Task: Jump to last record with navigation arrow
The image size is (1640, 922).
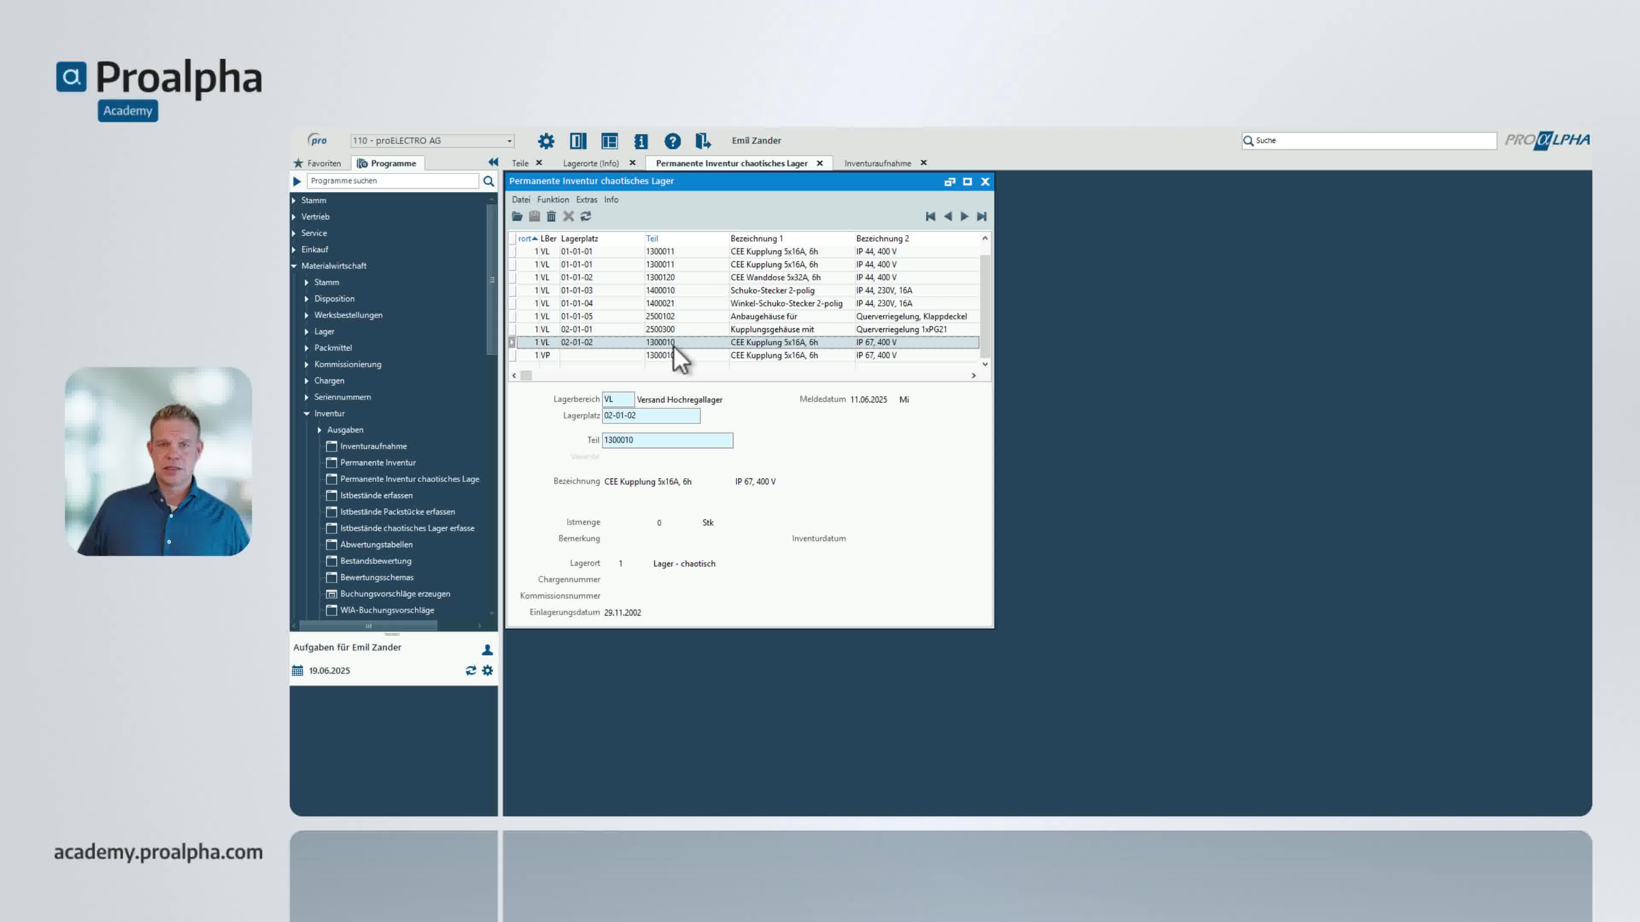Action: tap(982, 216)
